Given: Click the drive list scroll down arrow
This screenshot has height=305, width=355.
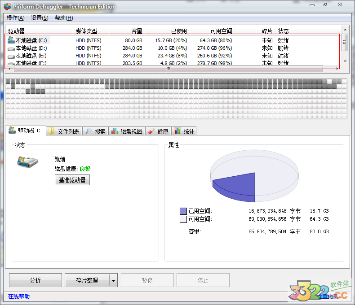Looking at the screenshot, I should pyautogui.click(x=345, y=61).
